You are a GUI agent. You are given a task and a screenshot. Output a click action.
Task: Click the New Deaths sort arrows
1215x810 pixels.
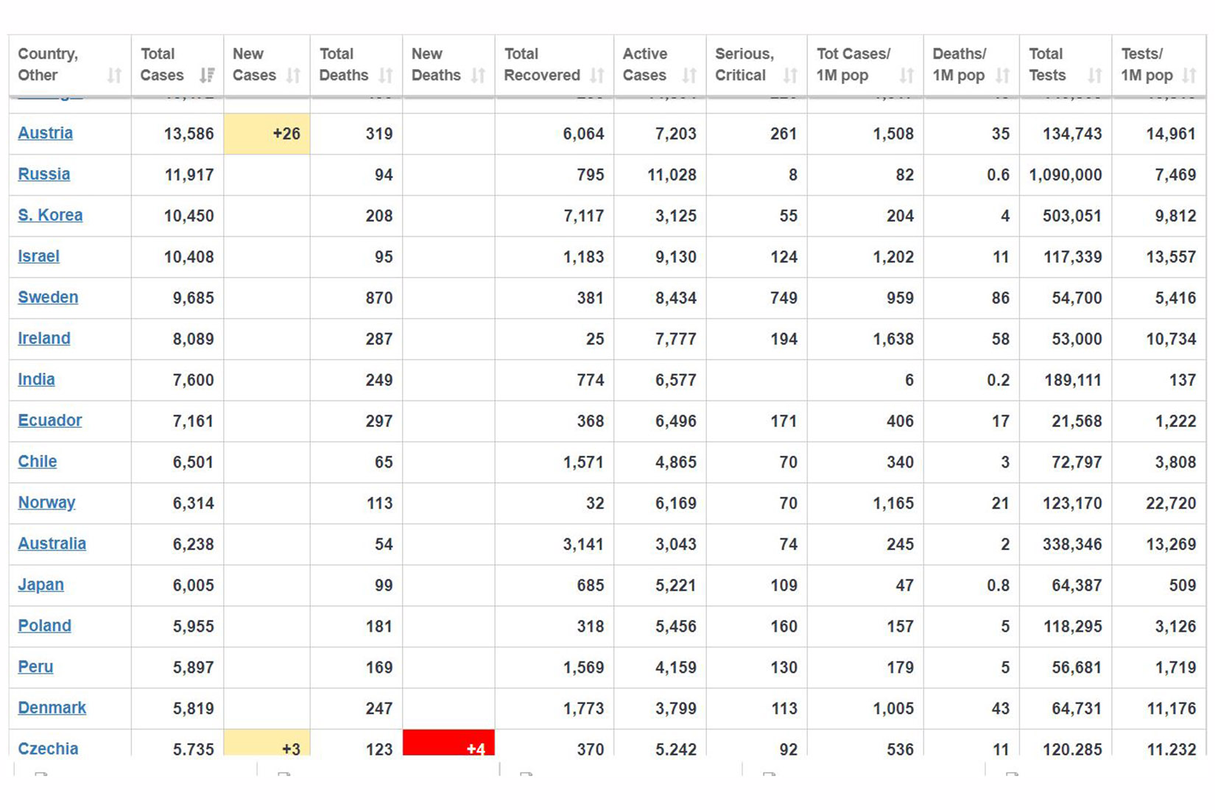tap(478, 75)
